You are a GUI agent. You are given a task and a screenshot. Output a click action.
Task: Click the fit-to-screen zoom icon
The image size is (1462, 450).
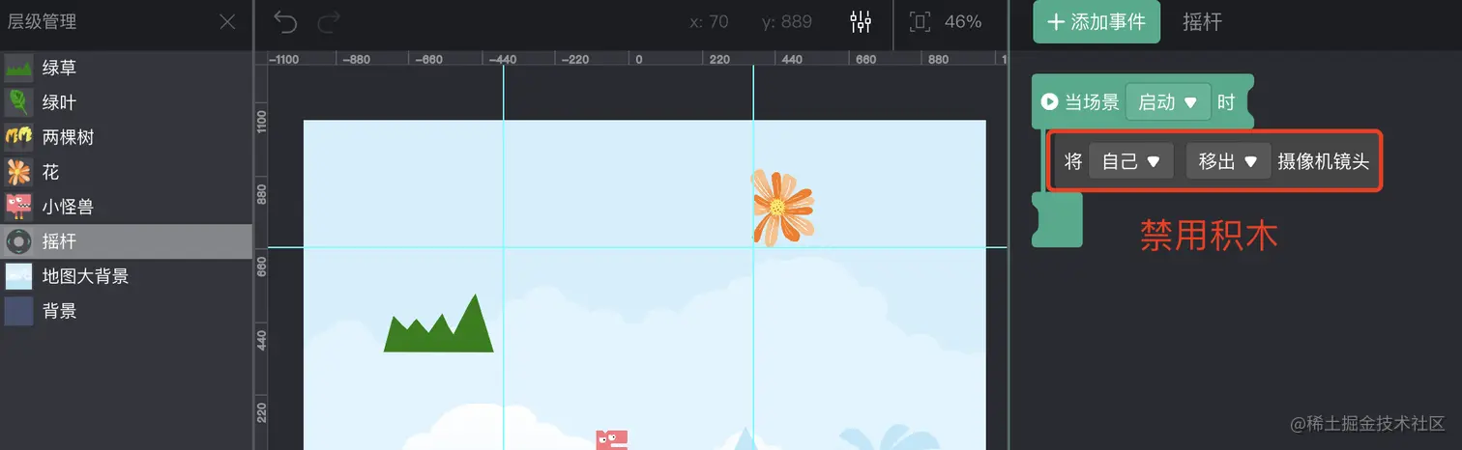(x=921, y=21)
